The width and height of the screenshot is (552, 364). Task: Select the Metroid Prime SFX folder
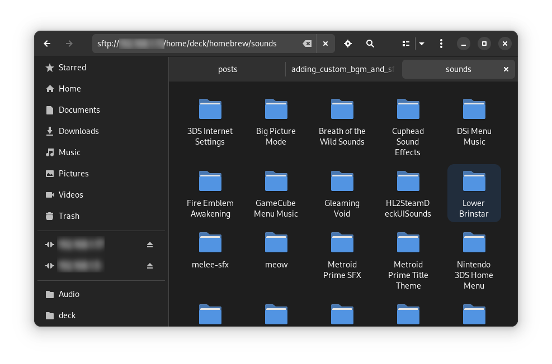pyautogui.click(x=342, y=256)
